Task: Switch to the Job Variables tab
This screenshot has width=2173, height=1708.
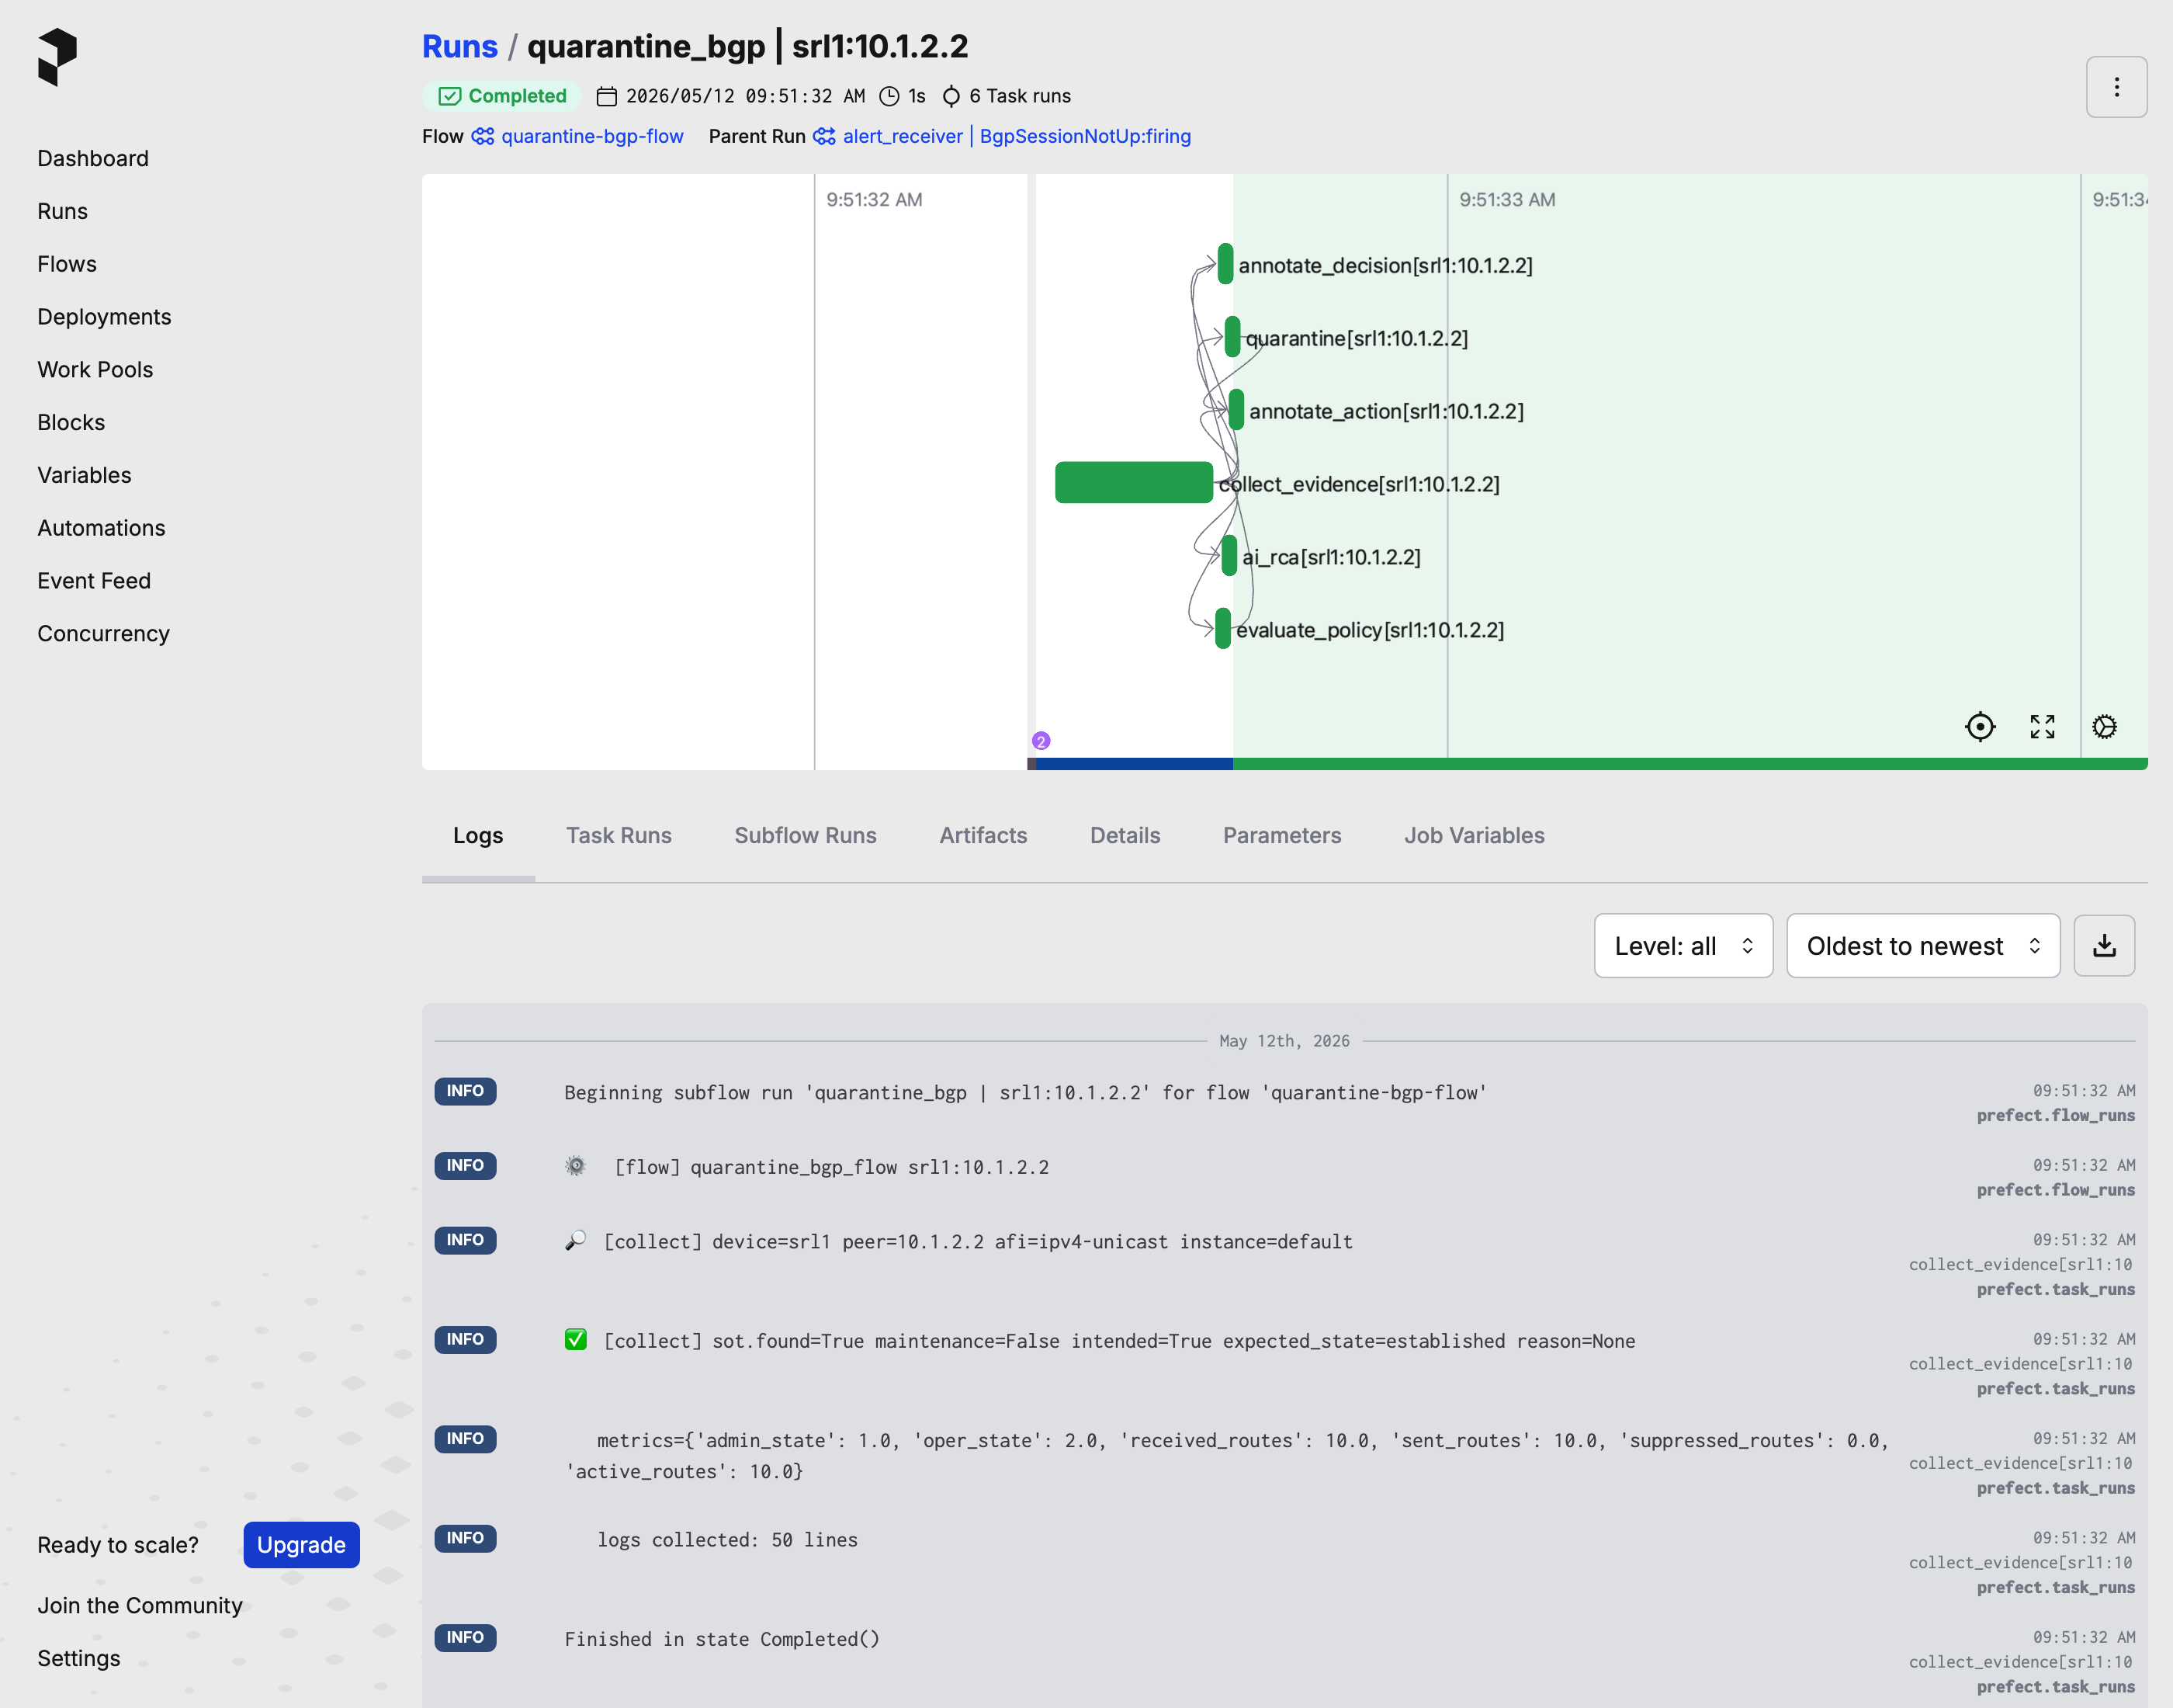Action: pos(1473,835)
